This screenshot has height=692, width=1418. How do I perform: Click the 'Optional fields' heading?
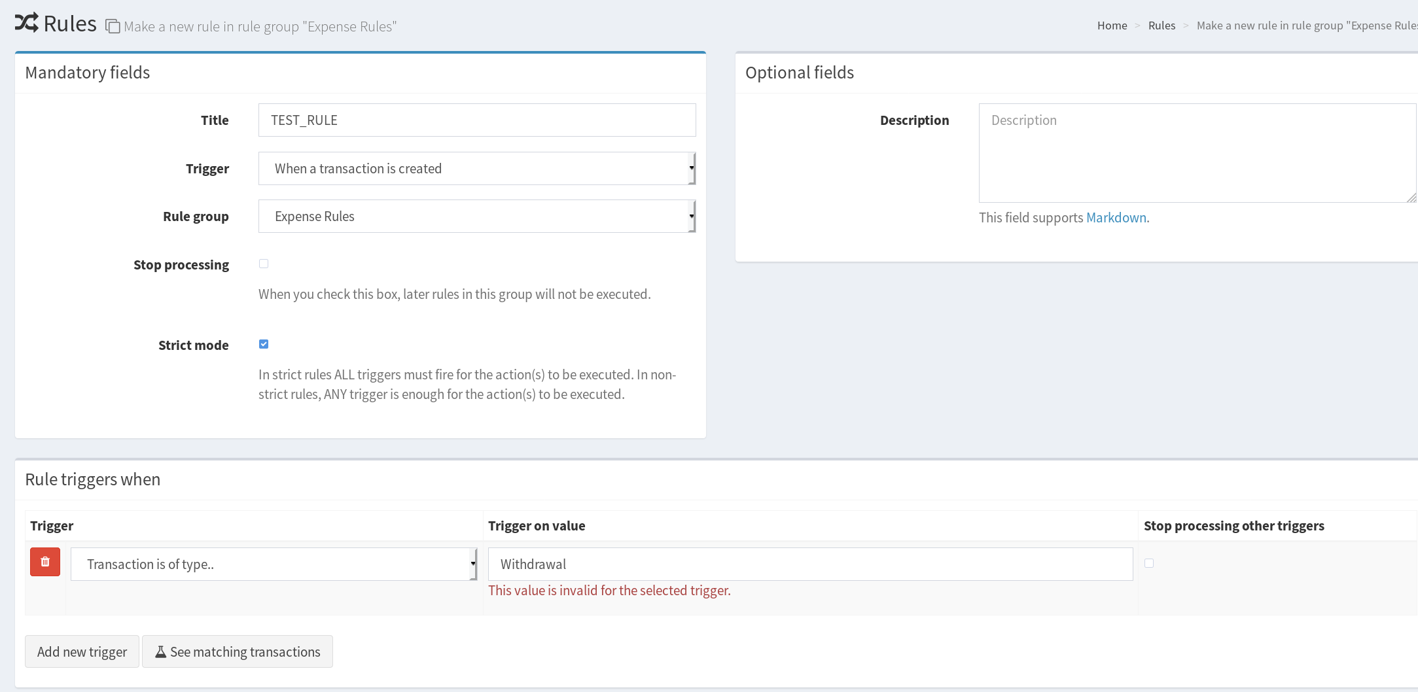pos(800,73)
